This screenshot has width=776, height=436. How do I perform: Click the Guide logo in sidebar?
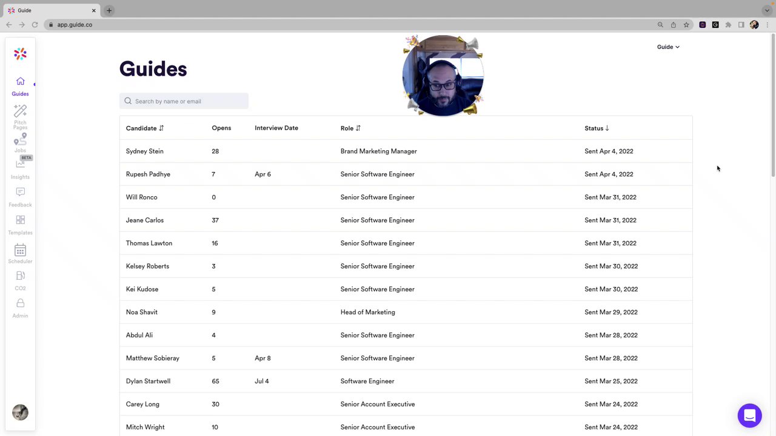[x=20, y=54]
